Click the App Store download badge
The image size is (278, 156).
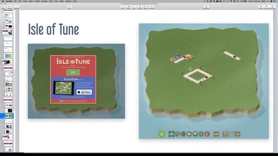point(84,92)
